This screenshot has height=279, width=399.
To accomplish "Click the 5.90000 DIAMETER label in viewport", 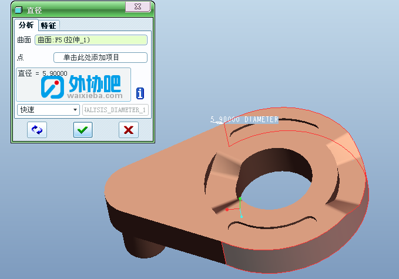I will tap(244, 119).
